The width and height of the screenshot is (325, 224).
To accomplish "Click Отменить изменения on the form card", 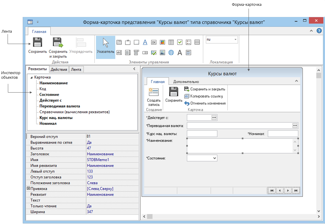I will pyautogui.click(x=205, y=103).
